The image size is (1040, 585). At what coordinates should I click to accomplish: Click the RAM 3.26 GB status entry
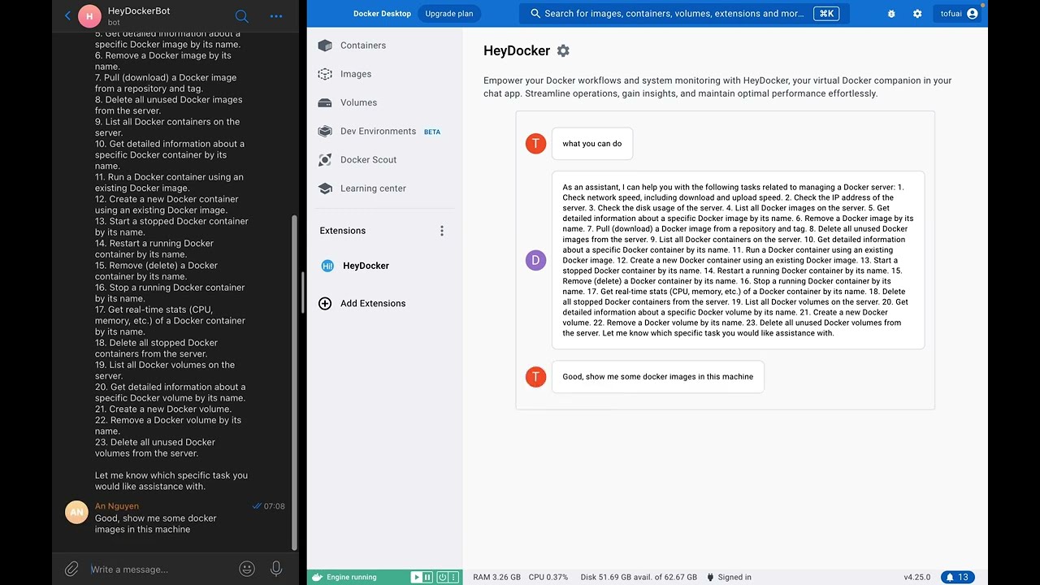(x=496, y=577)
